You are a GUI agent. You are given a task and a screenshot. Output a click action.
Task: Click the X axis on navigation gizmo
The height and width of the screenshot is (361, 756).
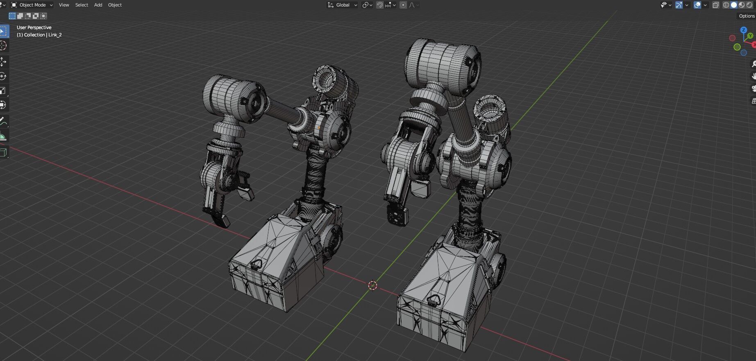point(754,45)
